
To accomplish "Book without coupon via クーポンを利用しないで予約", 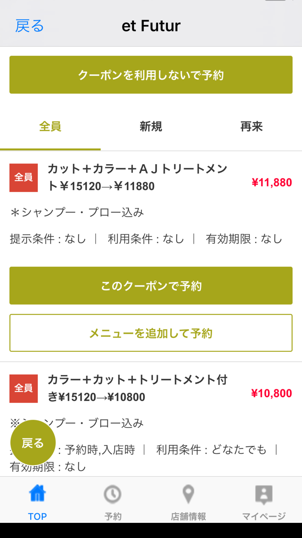I will click(151, 75).
